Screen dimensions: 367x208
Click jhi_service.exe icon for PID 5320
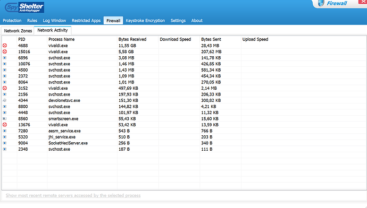tap(5, 137)
